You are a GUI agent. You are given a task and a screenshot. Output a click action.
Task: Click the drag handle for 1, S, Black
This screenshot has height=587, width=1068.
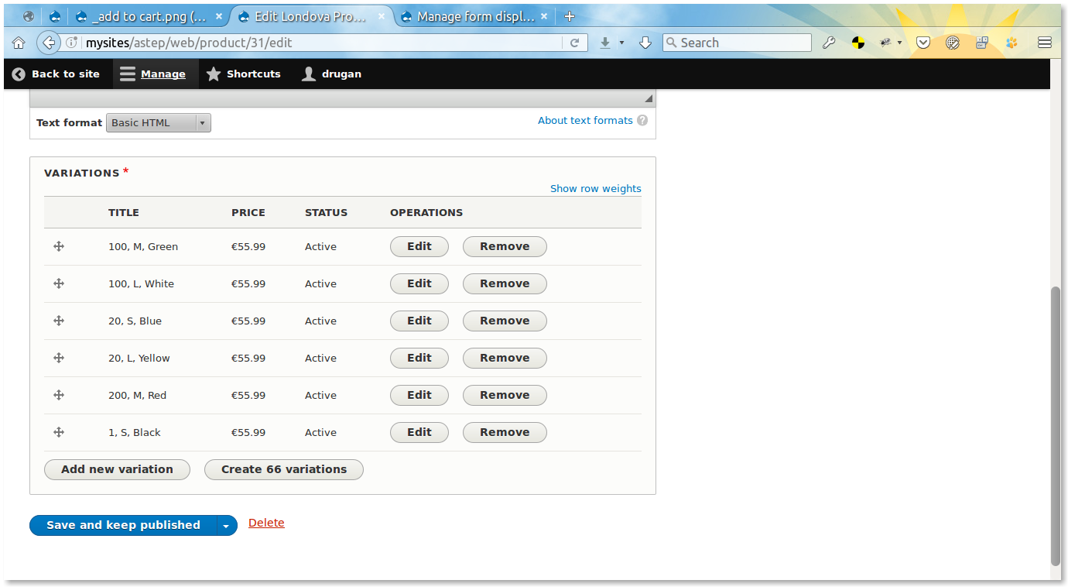pyautogui.click(x=58, y=432)
